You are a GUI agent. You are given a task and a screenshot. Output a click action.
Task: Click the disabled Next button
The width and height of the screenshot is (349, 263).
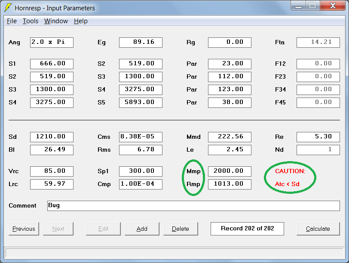point(58,229)
